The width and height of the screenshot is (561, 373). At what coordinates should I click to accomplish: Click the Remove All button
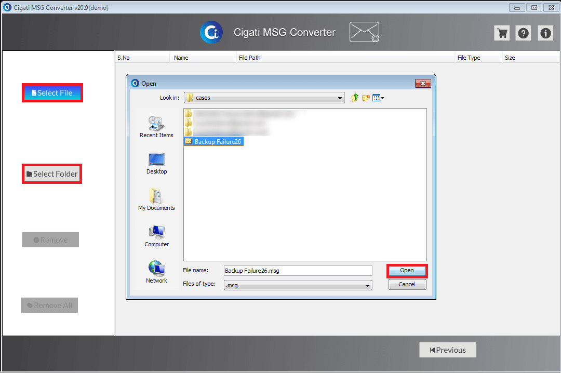(49, 305)
